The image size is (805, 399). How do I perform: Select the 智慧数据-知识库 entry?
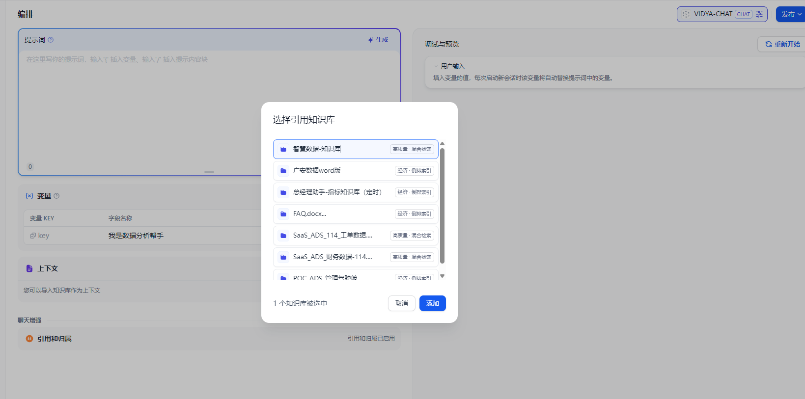[356, 149]
